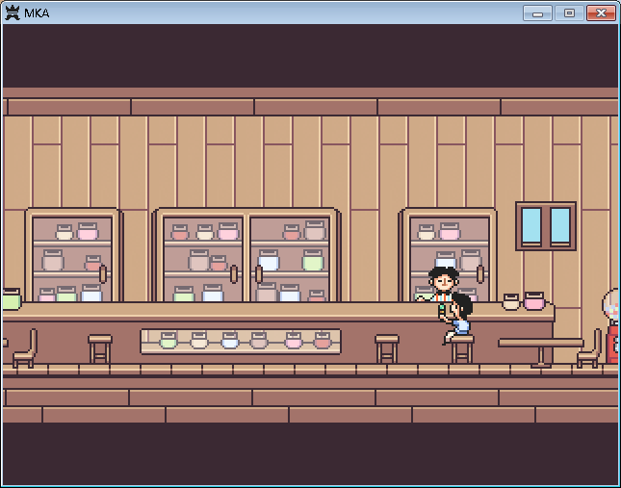
Task: Click the wooden chair beside the gumball machine
Action: click(589, 348)
